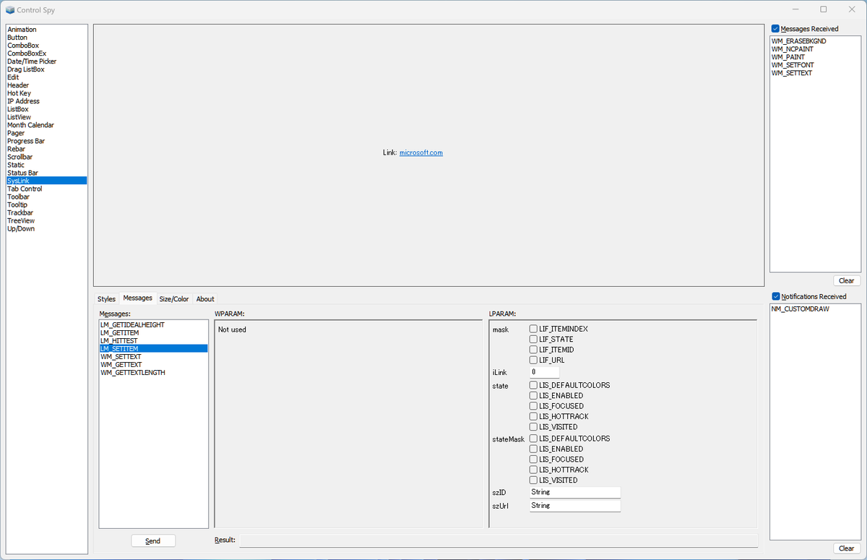The width and height of the screenshot is (867, 560).
Task: Select Rebar control
Action: pyautogui.click(x=47, y=149)
